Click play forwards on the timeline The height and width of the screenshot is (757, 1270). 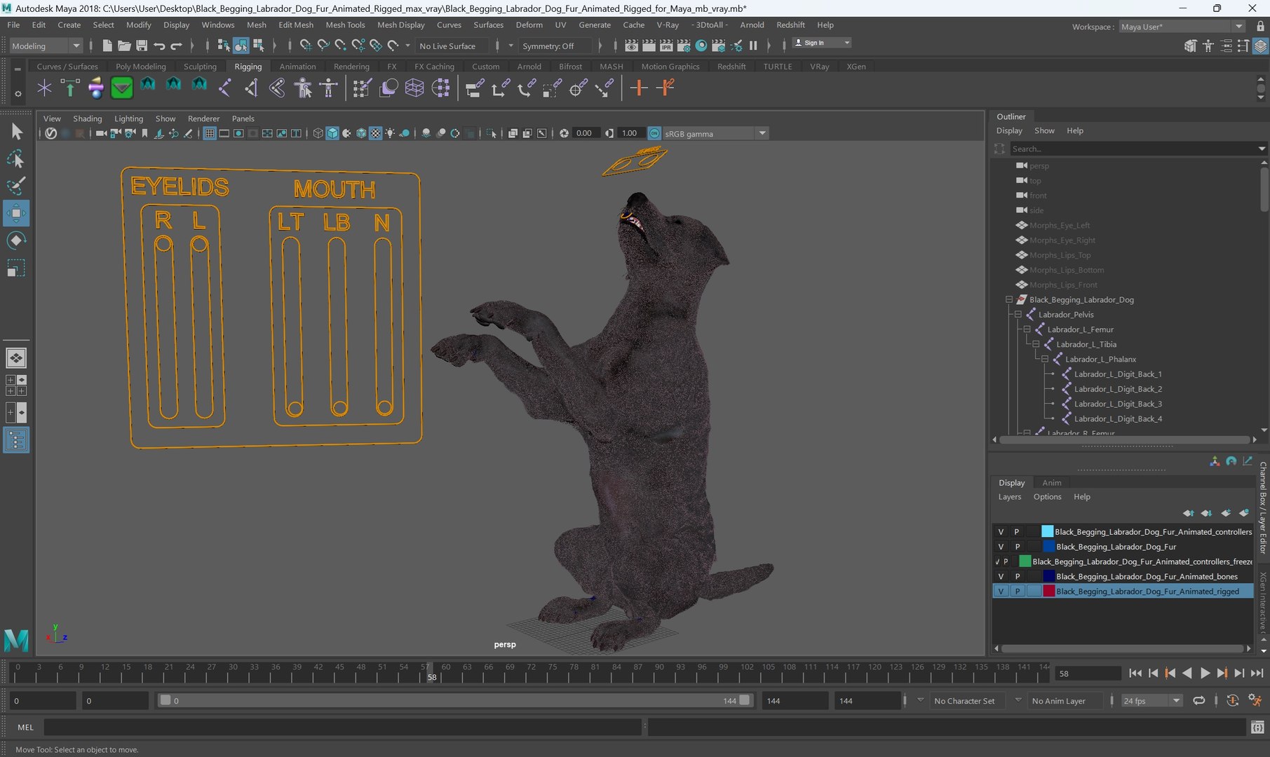click(x=1205, y=673)
